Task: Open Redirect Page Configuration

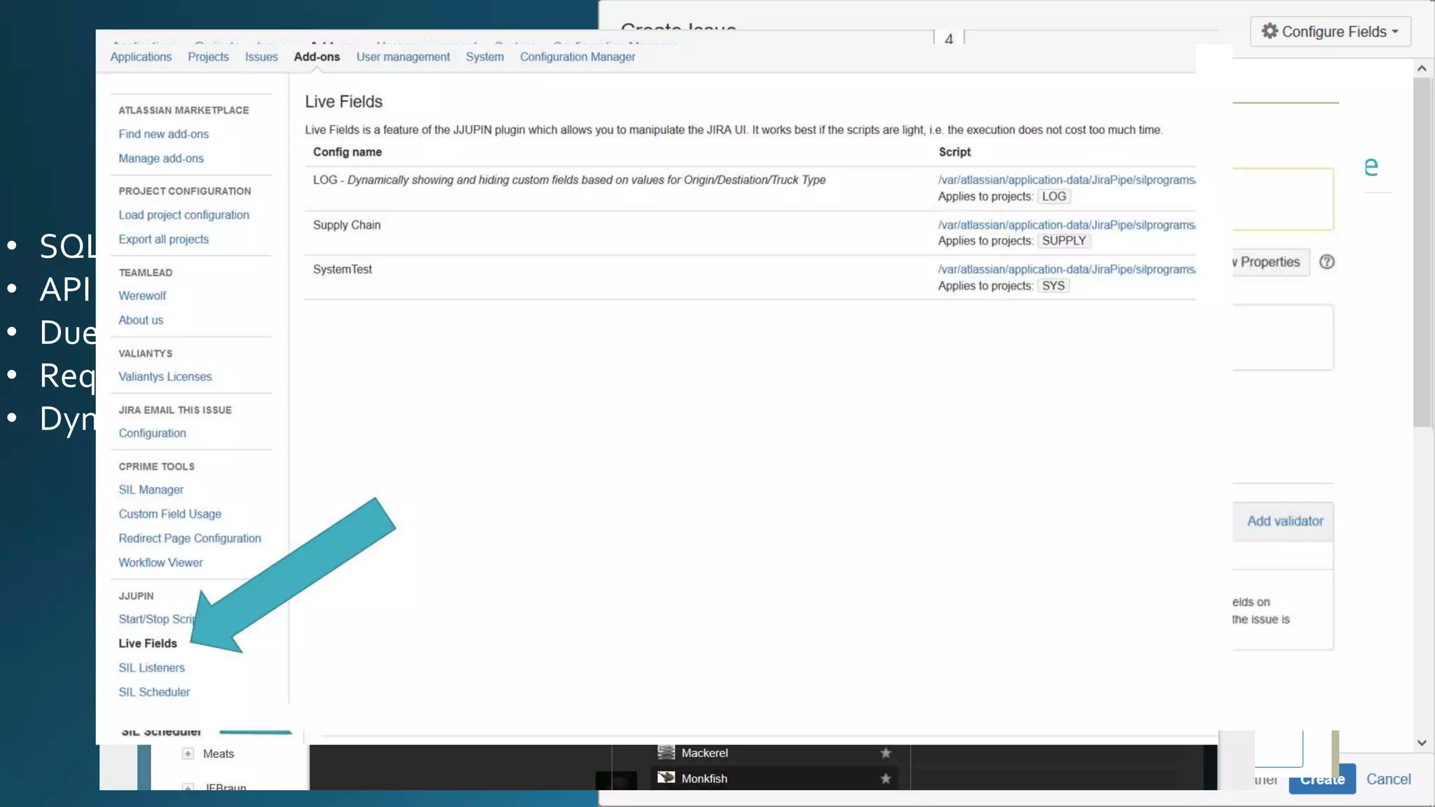Action: pyautogui.click(x=190, y=538)
